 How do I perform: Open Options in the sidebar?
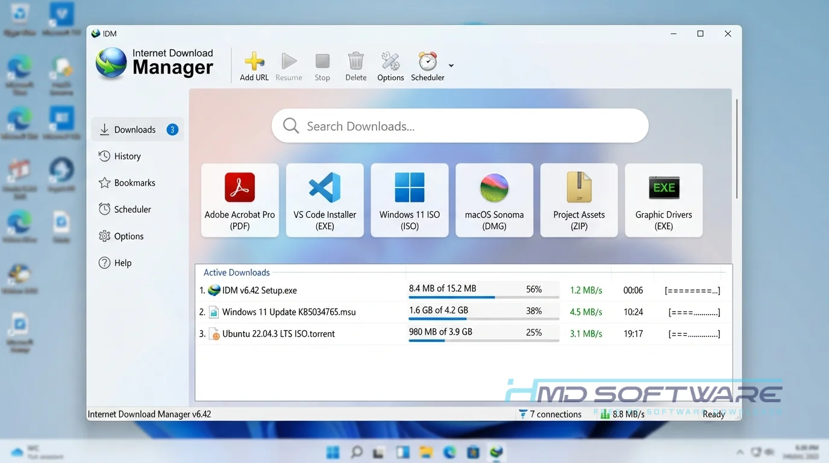[121, 236]
